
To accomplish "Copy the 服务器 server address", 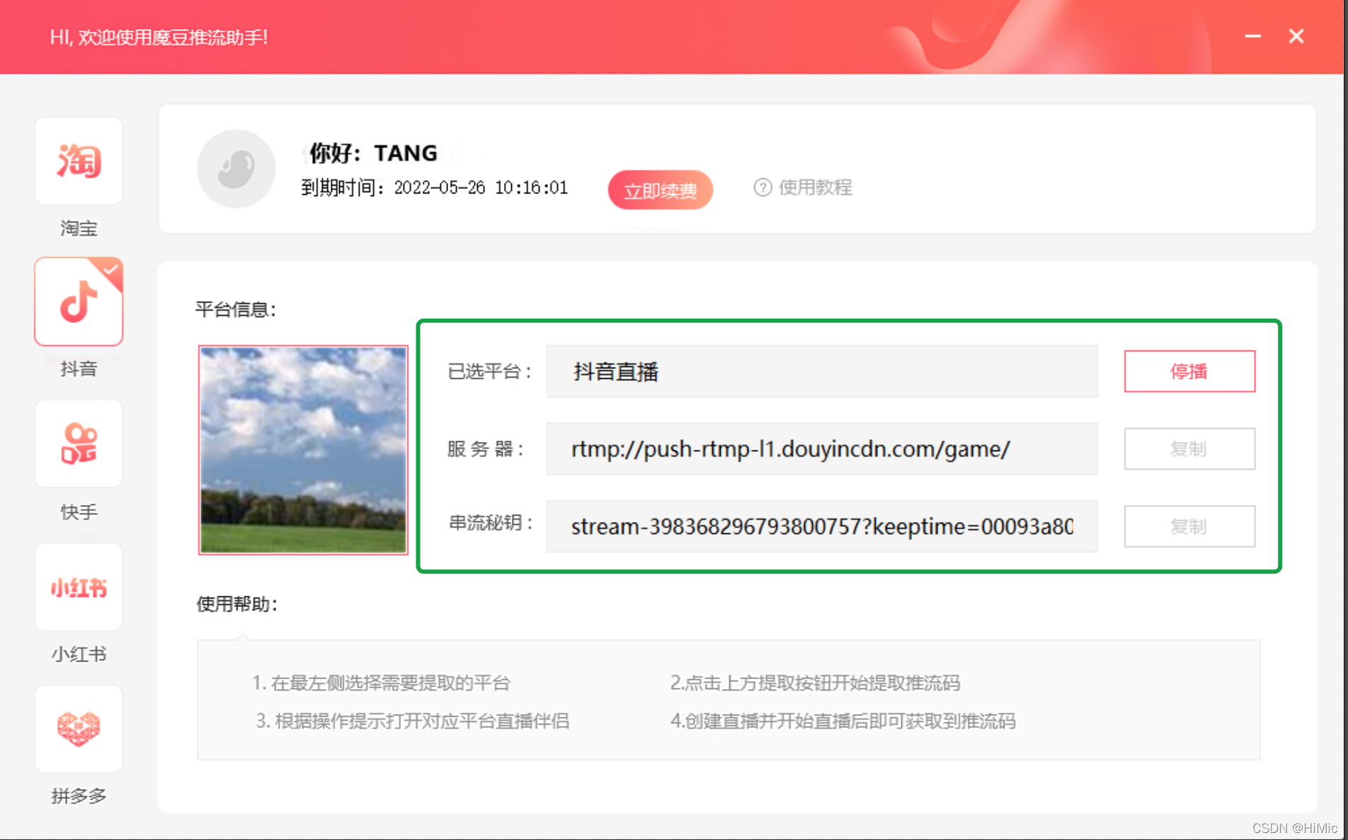I will click(1189, 448).
